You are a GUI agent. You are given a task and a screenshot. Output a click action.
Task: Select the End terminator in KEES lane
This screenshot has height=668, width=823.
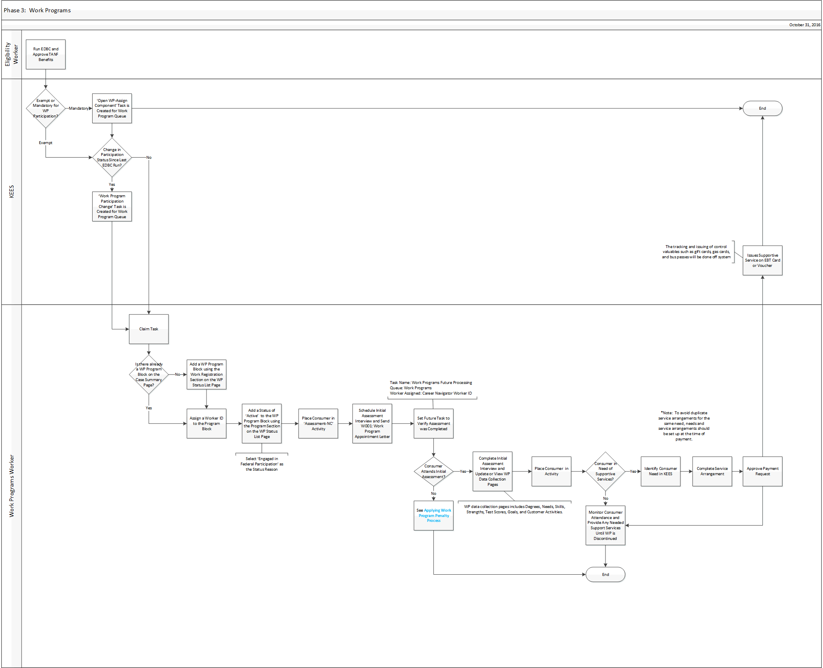[762, 108]
